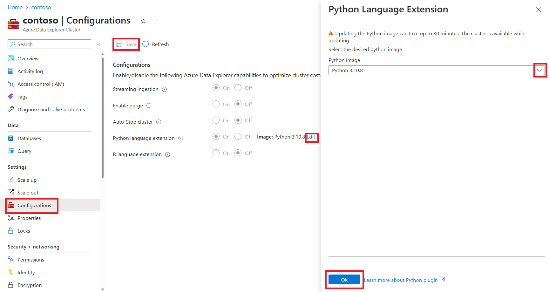Click the Permissions icon
The width and height of the screenshot is (549, 292).
[x=11, y=260]
